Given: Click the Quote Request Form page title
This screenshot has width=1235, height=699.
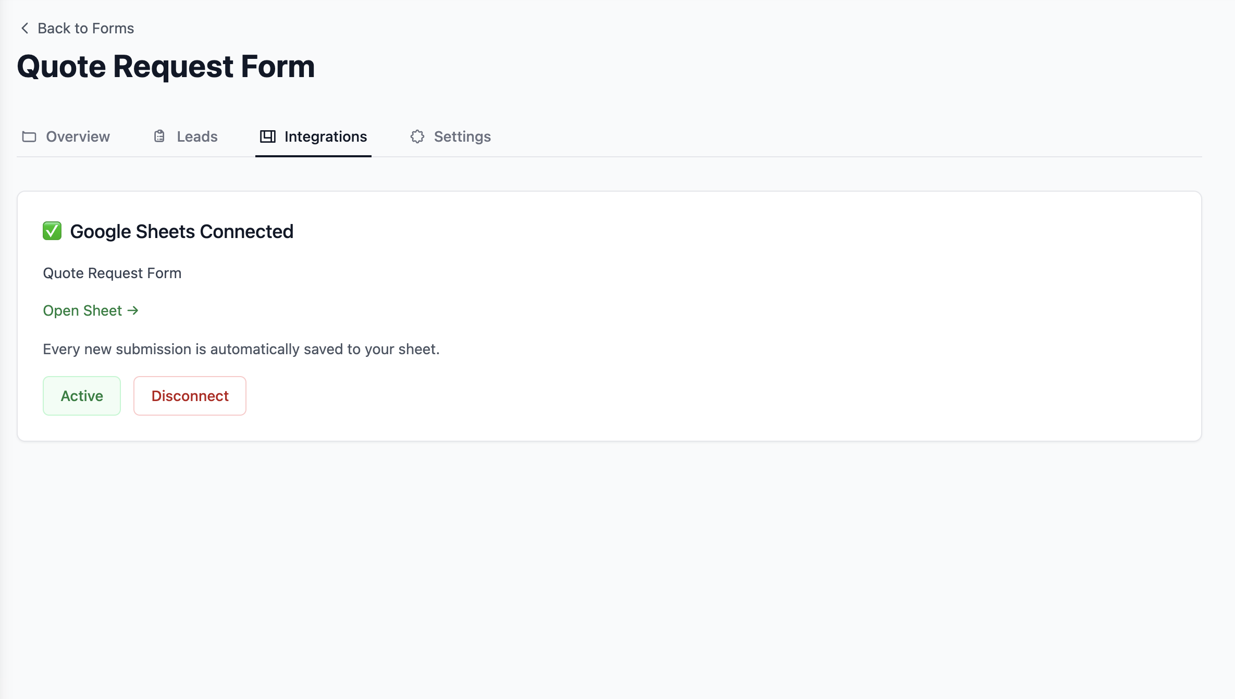Looking at the screenshot, I should click(166, 67).
